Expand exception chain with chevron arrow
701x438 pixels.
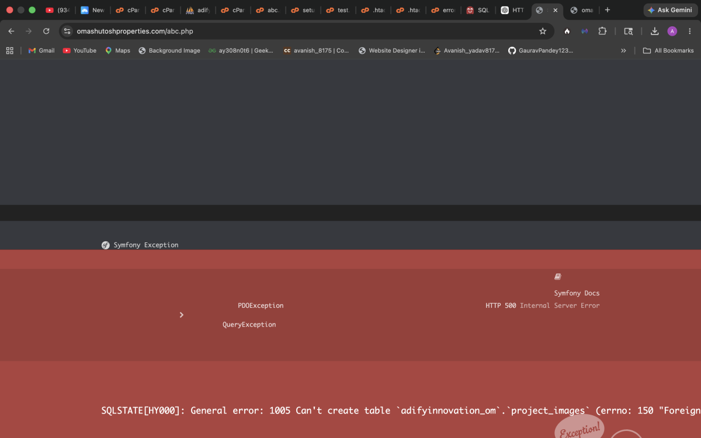(181, 315)
